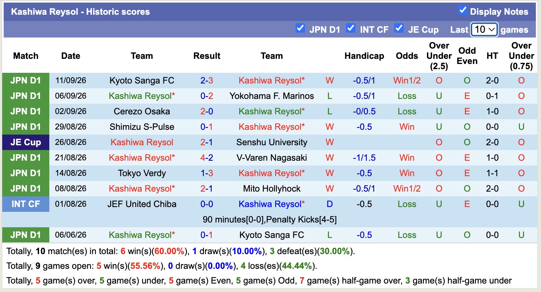Open the Cerezo Osaka team page
This screenshot has height=292, width=541.
tap(142, 111)
